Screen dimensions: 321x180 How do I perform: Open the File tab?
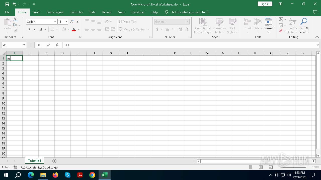click(7, 12)
